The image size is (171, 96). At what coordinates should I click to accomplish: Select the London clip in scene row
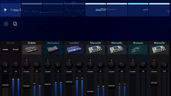(74, 10)
